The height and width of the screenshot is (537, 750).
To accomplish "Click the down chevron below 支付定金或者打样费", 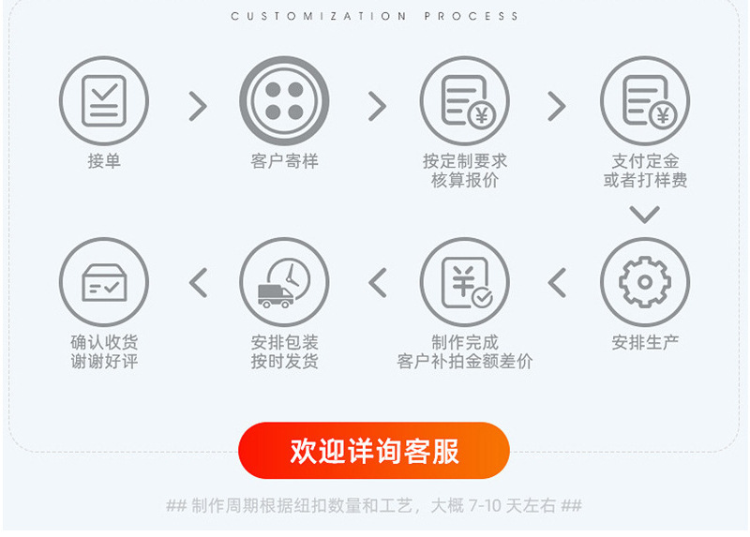I will click(645, 215).
